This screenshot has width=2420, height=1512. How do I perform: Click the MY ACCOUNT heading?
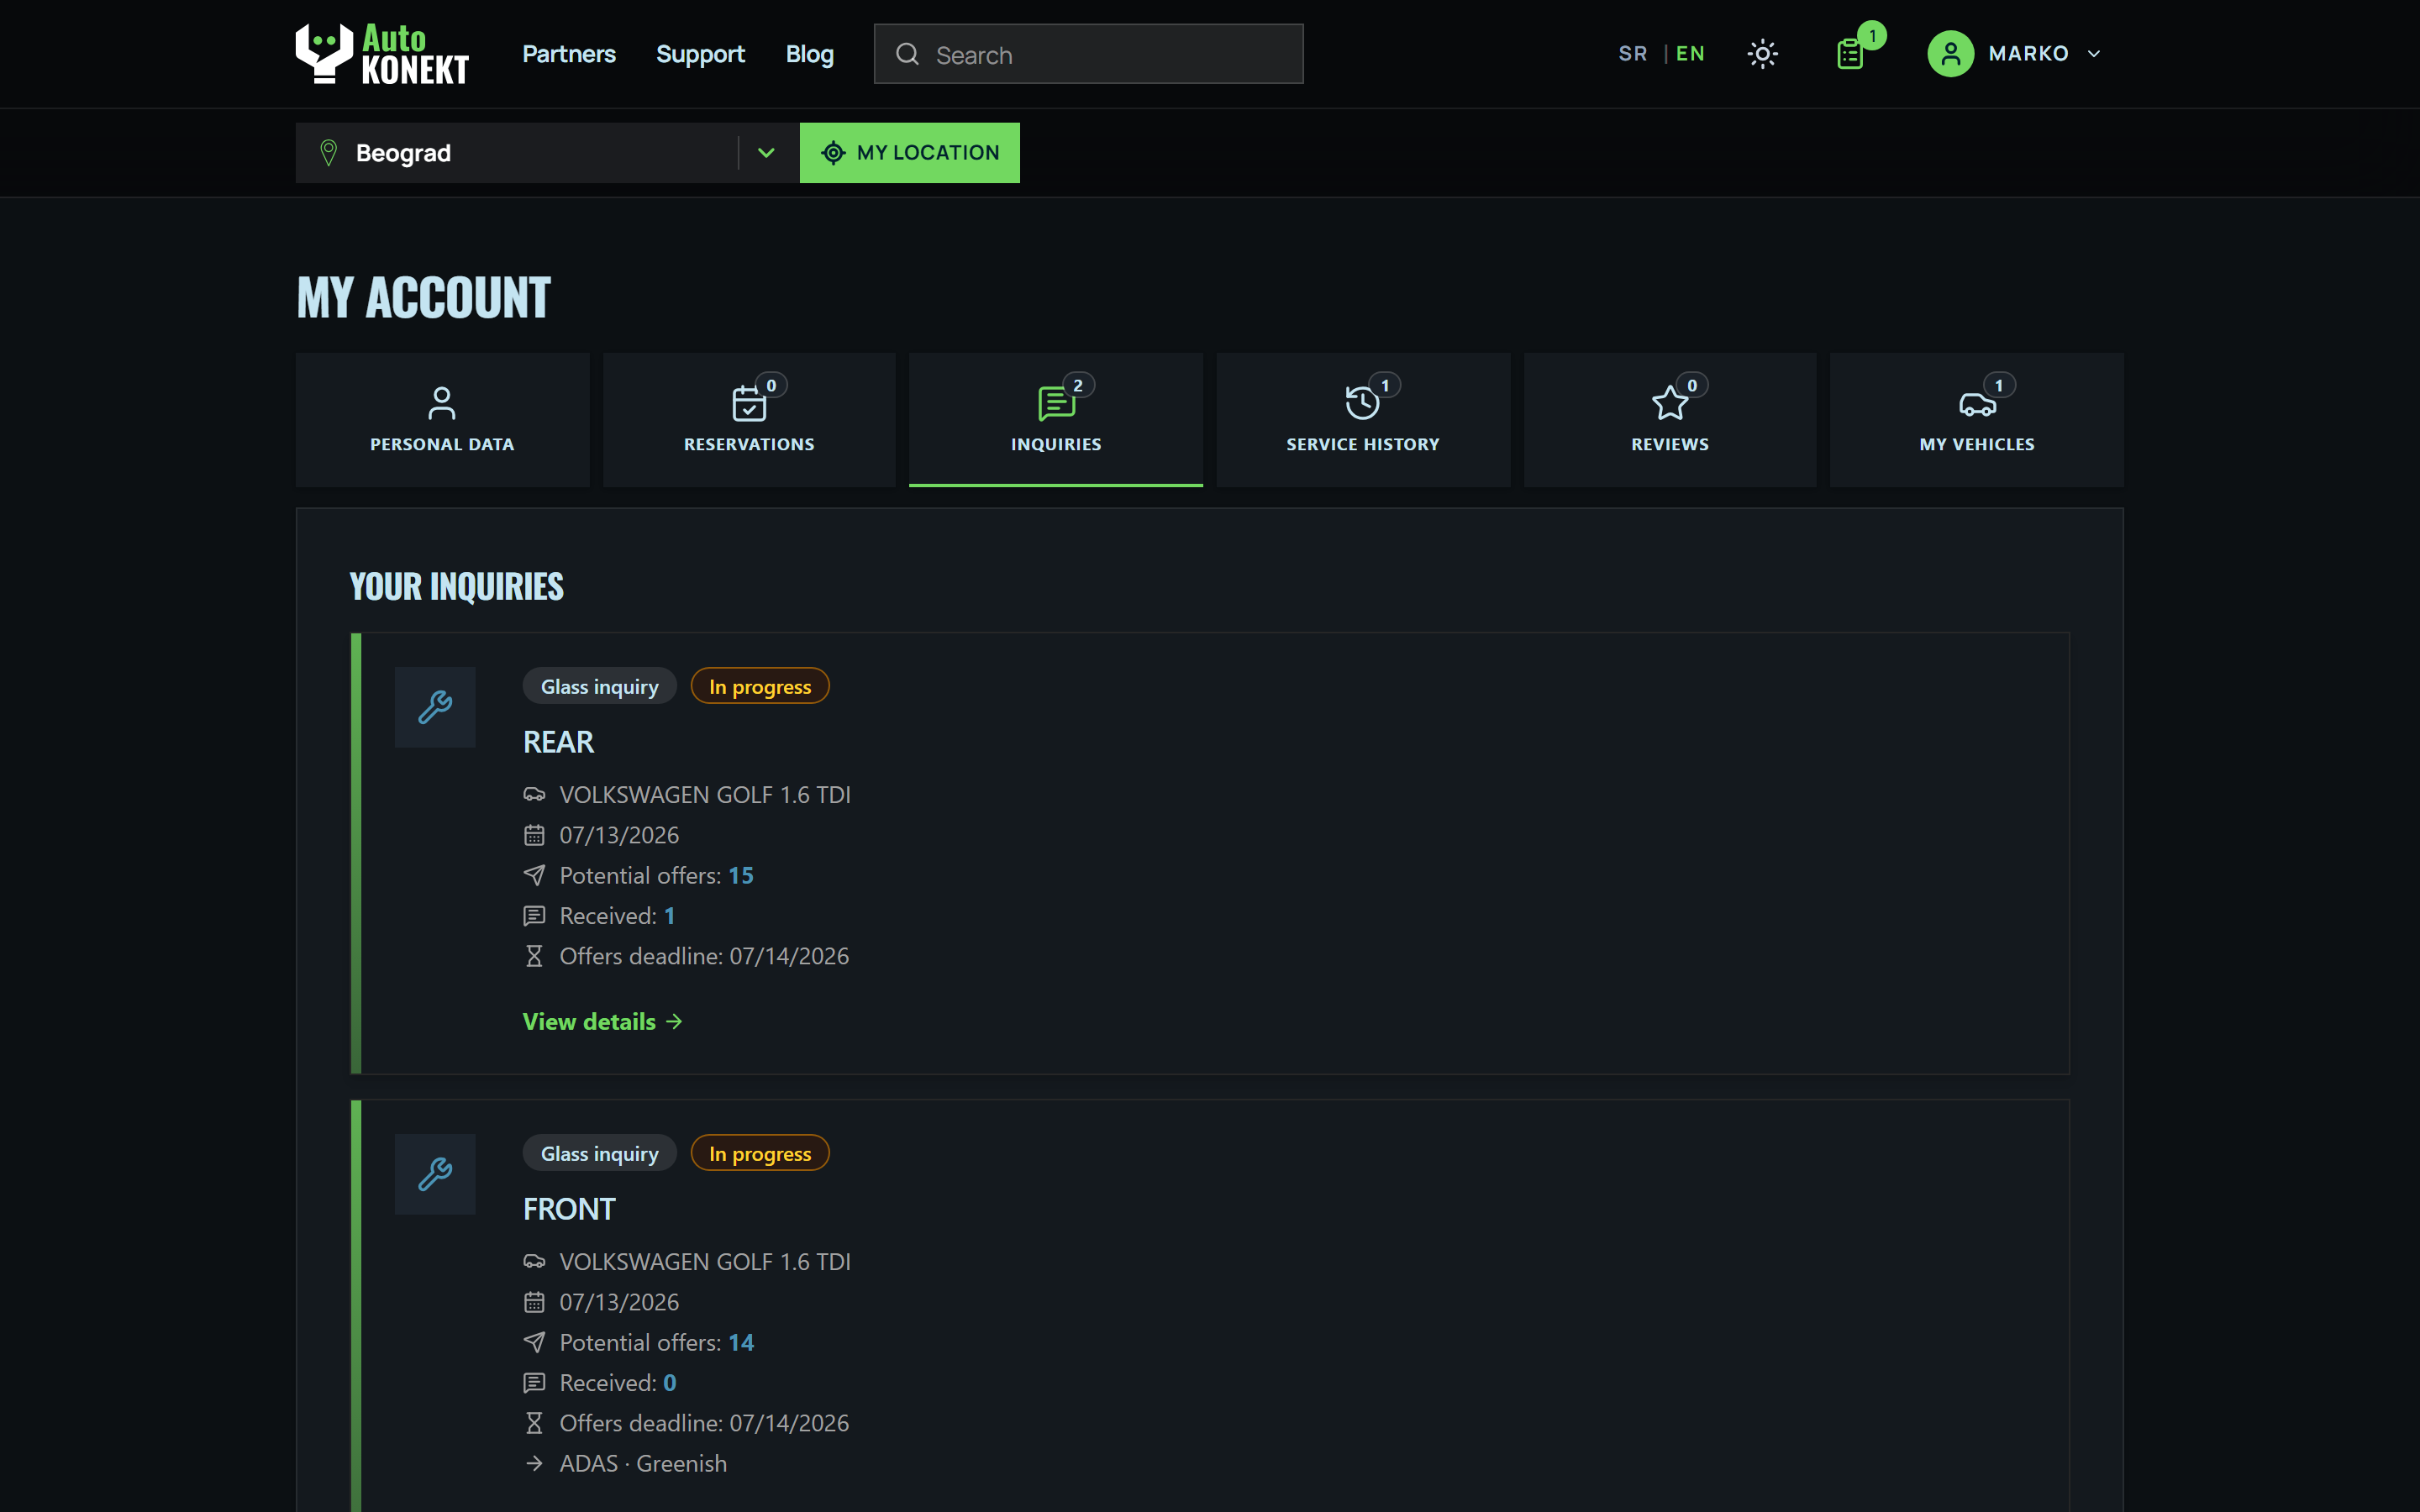coord(423,297)
